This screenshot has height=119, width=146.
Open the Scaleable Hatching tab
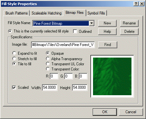coord(47,13)
